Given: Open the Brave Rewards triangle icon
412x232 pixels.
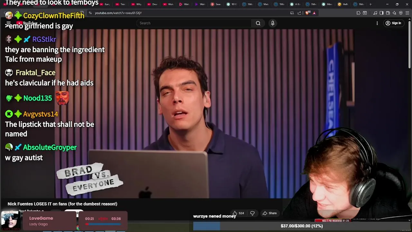Looking at the screenshot, I should 314,13.
